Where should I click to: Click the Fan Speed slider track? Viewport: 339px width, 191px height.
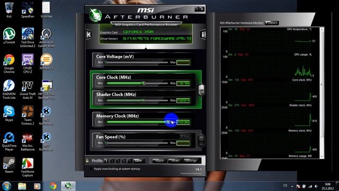click(x=137, y=143)
